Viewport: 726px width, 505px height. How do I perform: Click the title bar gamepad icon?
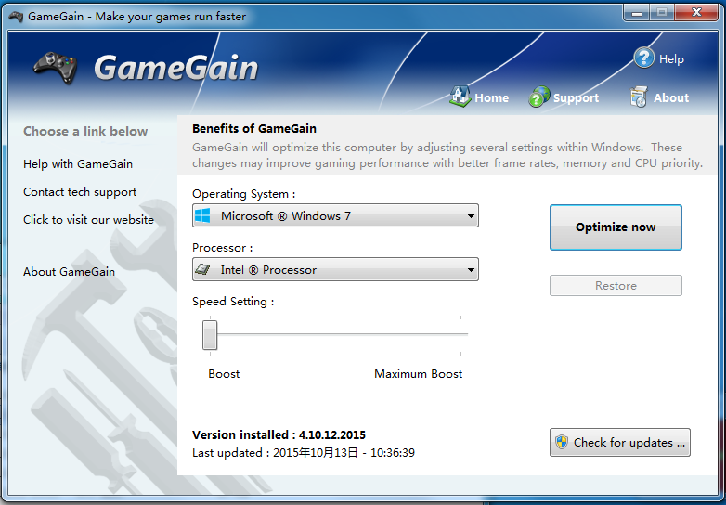tap(16, 17)
